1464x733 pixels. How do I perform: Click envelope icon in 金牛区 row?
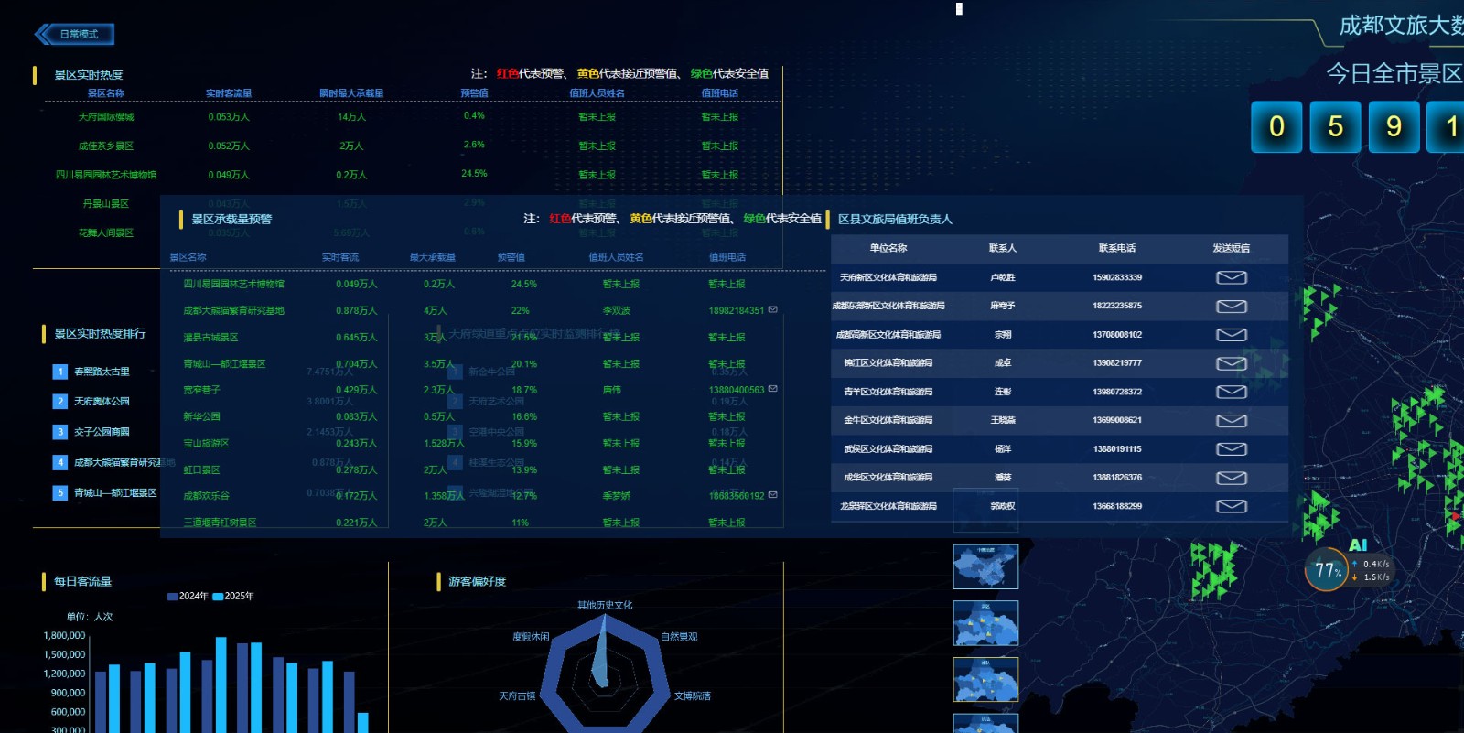click(x=1231, y=420)
